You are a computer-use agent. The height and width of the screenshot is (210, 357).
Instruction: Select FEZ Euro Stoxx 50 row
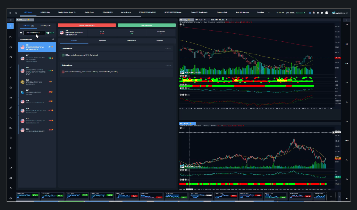pos(37,121)
